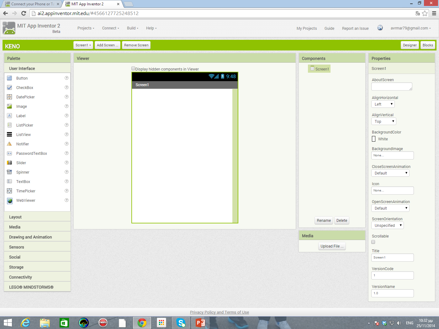The image size is (439, 329).
Task: Select the Slider component icon
Action: [9, 163]
